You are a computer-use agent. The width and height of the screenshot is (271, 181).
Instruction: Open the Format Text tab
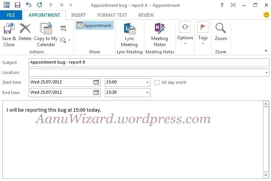(x=112, y=15)
